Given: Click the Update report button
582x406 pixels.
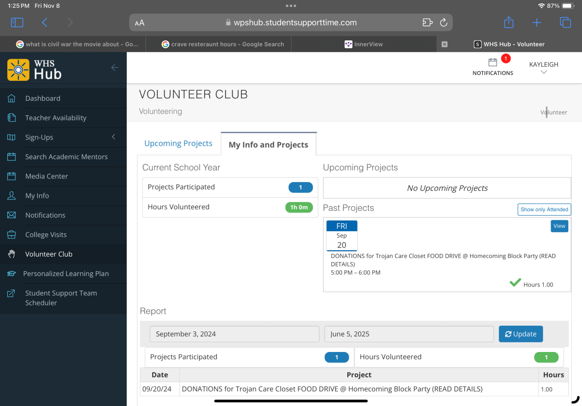Looking at the screenshot, I should [x=521, y=334].
